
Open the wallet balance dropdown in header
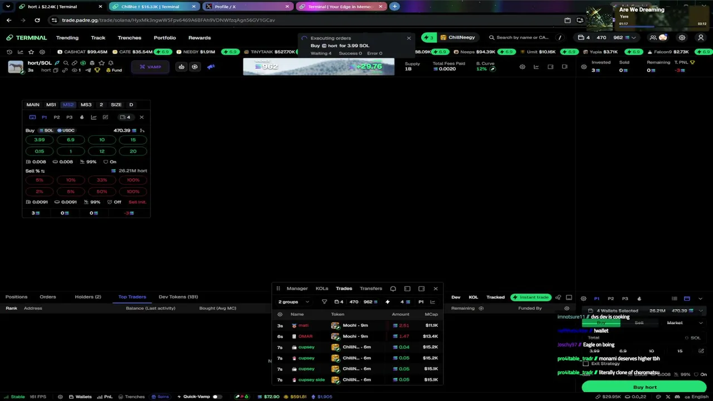click(x=607, y=38)
